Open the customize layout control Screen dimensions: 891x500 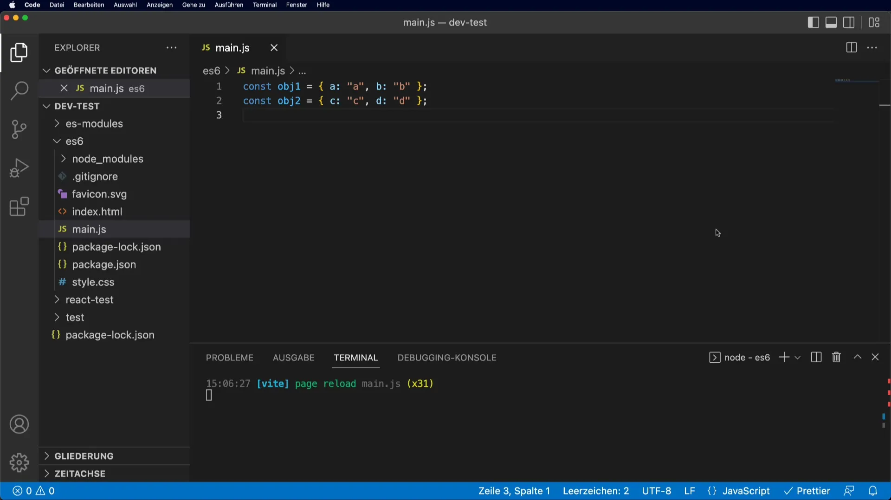(x=874, y=22)
